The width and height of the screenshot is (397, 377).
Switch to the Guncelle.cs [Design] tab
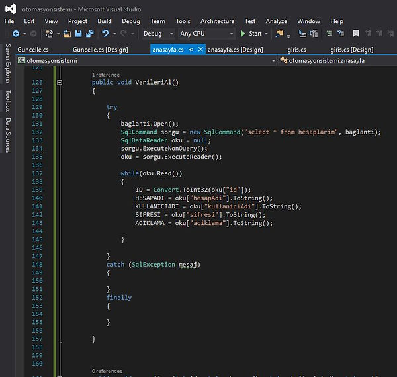point(101,50)
